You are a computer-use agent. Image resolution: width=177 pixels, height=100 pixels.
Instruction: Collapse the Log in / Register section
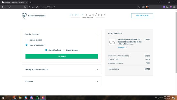tap(97, 34)
